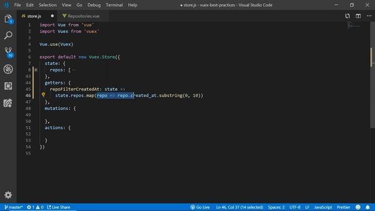Open the Extensions view icon
The width and height of the screenshot is (375, 211).
[x=8, y=86]
